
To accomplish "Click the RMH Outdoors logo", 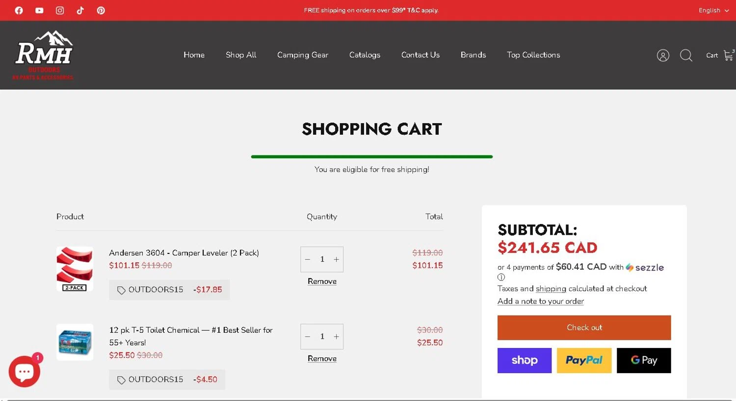I will click(44, 55).
